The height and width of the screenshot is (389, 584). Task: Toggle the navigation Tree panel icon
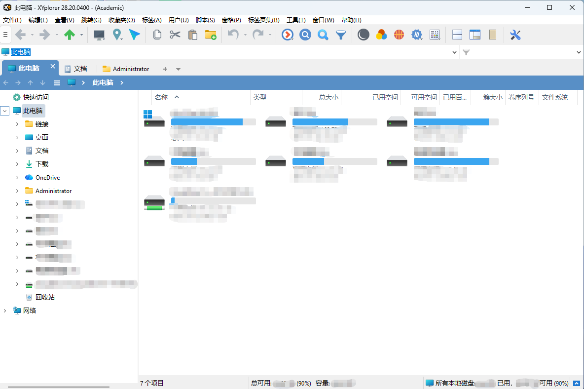click(x=475, y=35)
